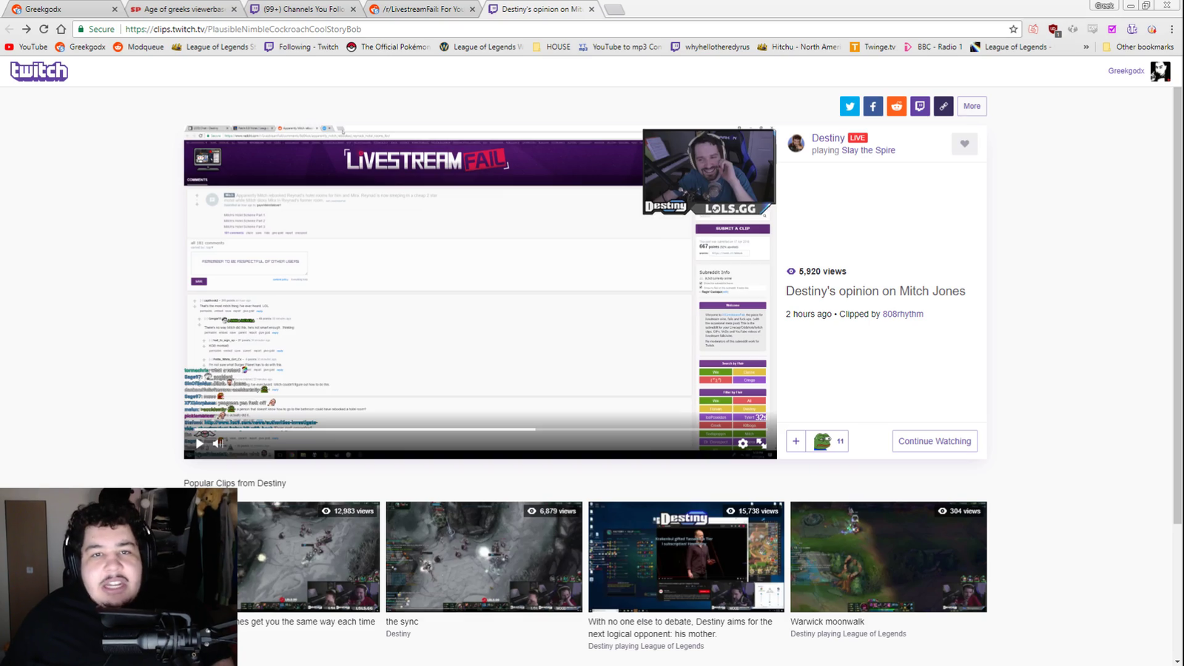Bookmark this page with the star icon
This screenshot has height=666, width=1184.
coord(1013,29)
